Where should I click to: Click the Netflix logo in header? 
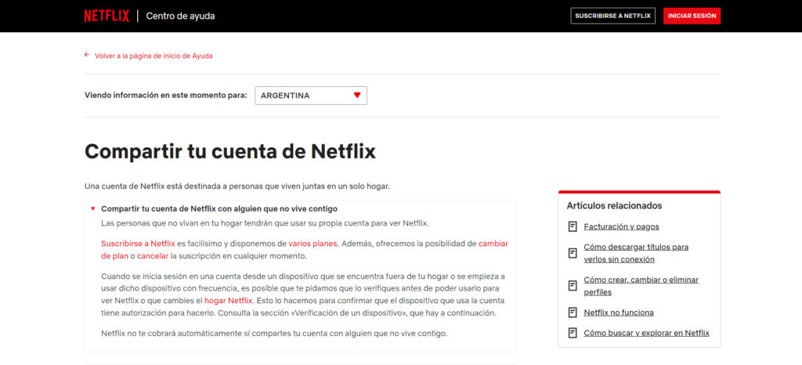click(x=107, y=16)
